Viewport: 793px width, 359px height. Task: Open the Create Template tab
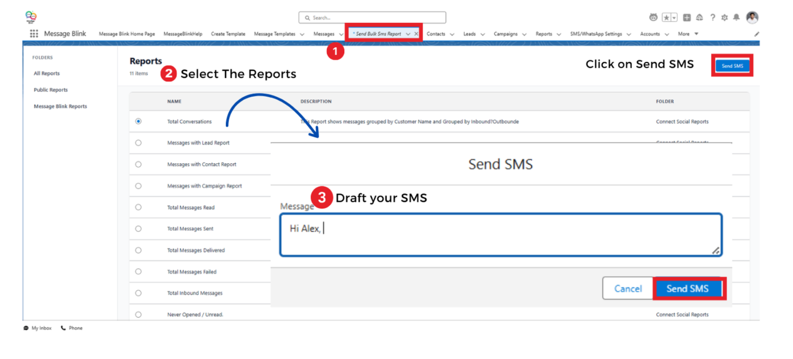pyautogui.click(x=228, y=34)
